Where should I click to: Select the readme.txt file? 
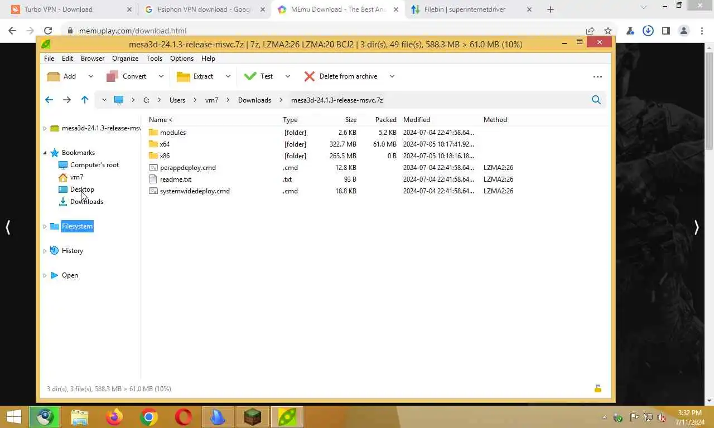click(x=176, y=179)
